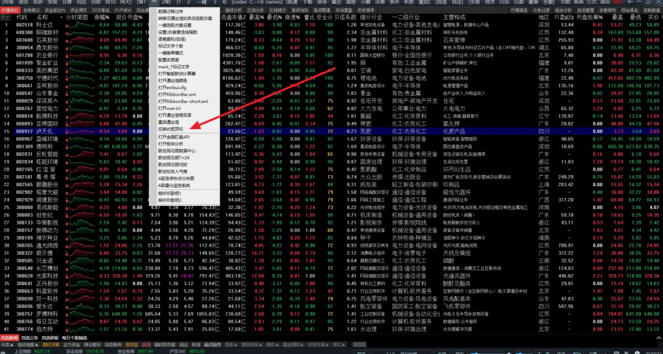Click the R marker beside 科士达
The image size is (663, 354).
coord(67,25)
